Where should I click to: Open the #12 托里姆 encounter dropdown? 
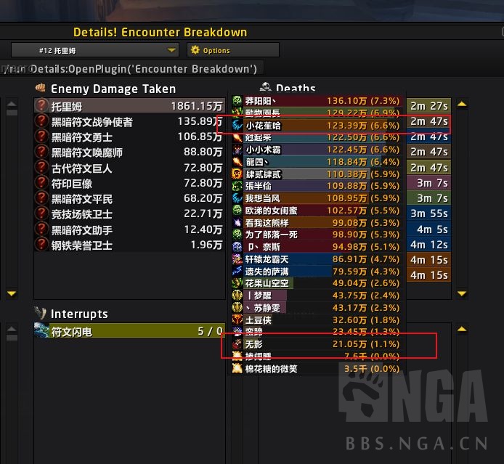point(95,50)
